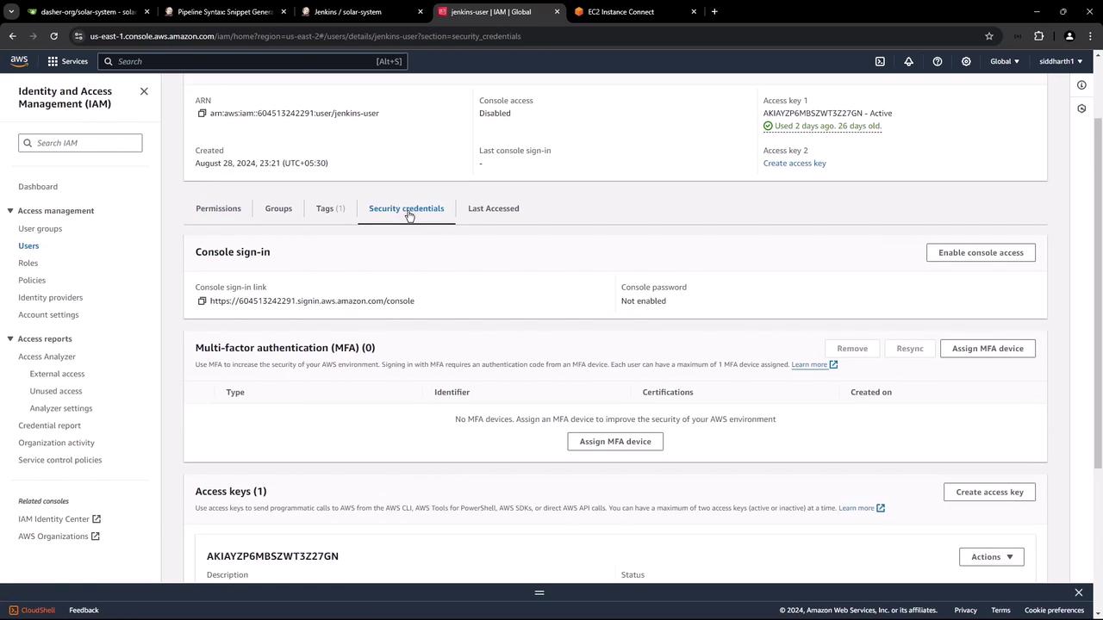Reload the current browser page
The image size is (1103, 620).
(x=53, y=36)
